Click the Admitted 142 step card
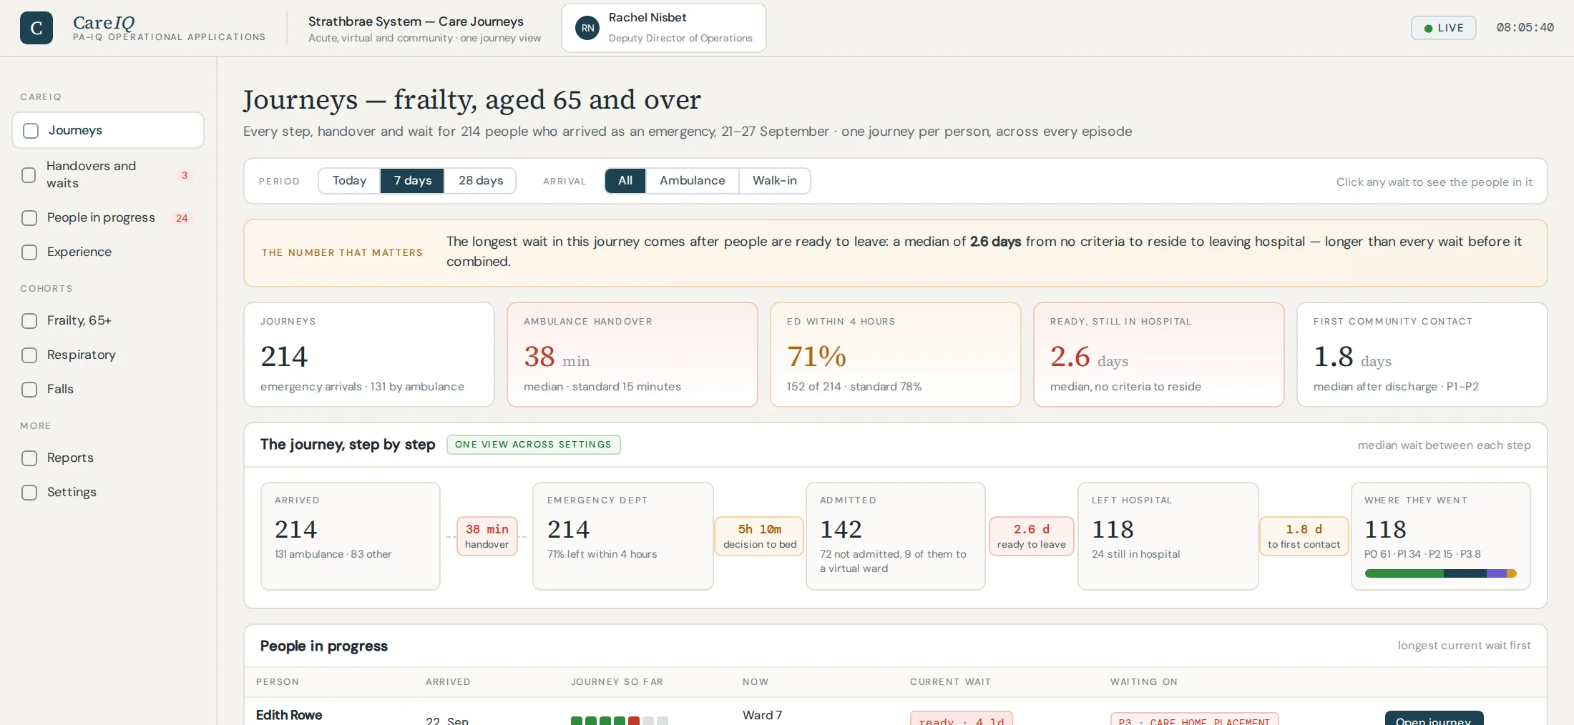This screenshot has height=725, width=1574. tap(895, 536)
